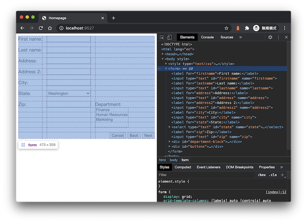Select the html lang en line
The image size is (307, 223).
pos(178,49)
